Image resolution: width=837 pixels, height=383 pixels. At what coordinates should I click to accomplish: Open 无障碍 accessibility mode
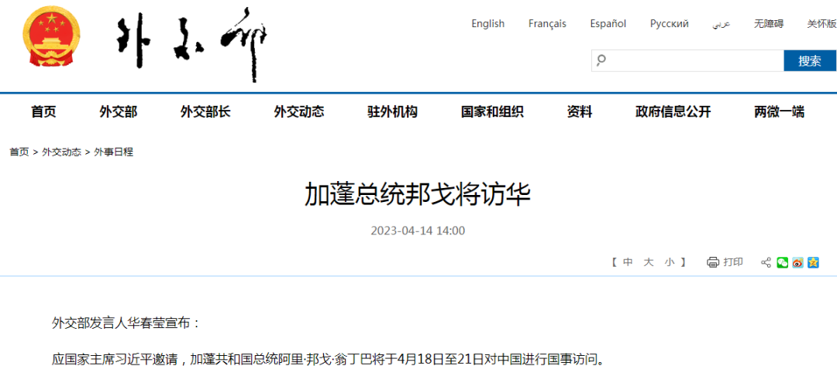[769, 23]
